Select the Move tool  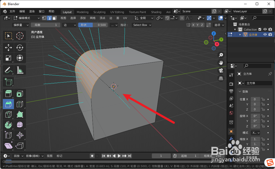[8, 48]
